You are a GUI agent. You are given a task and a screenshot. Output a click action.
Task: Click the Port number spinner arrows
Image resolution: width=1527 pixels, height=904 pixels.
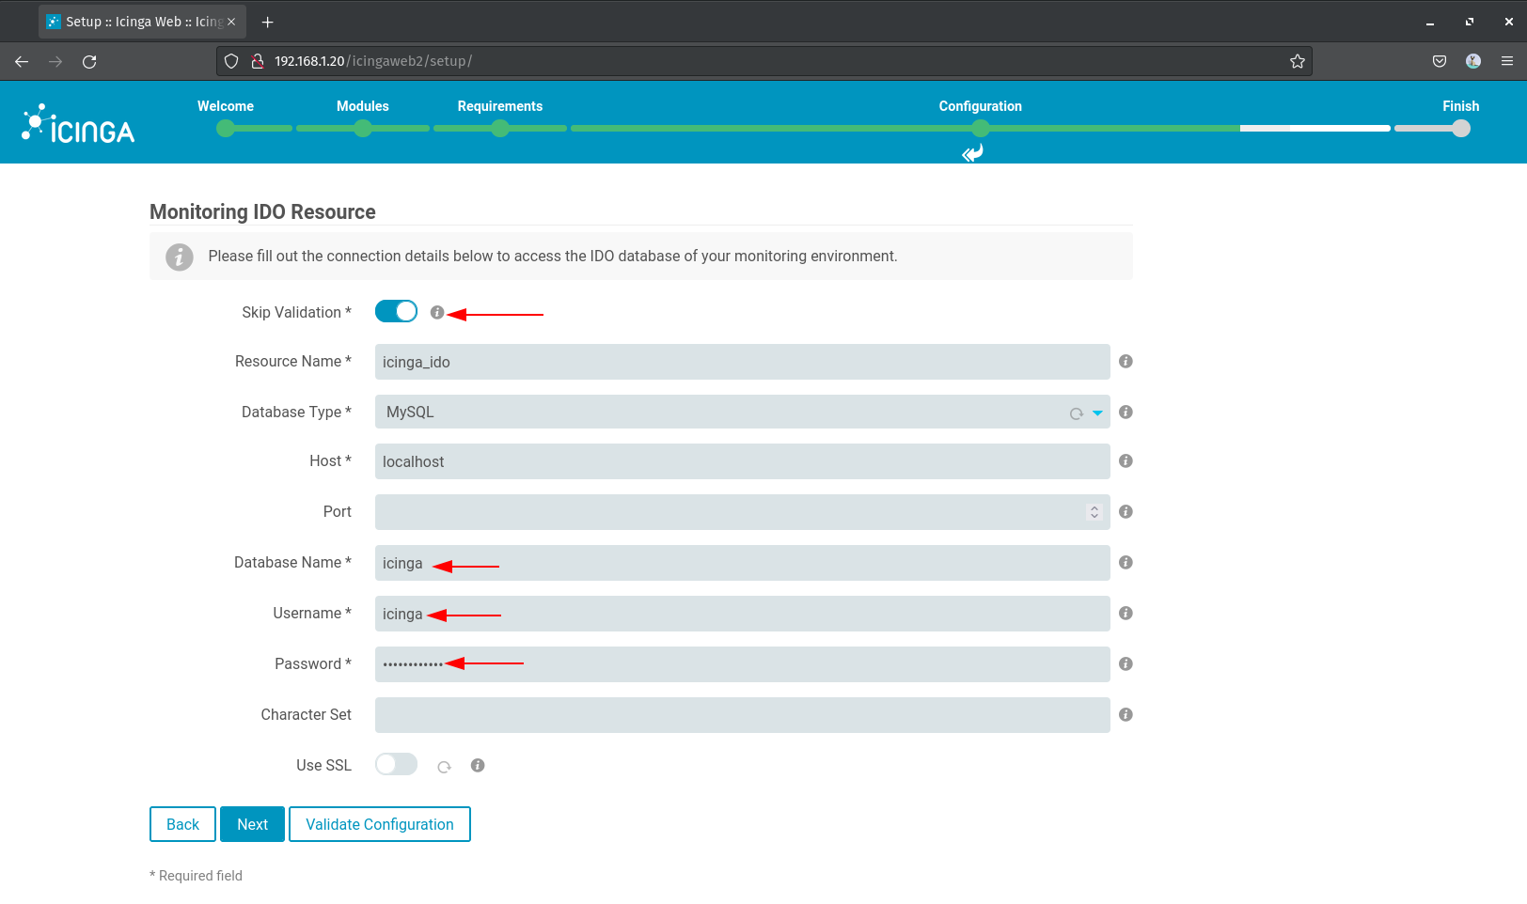1094,512
